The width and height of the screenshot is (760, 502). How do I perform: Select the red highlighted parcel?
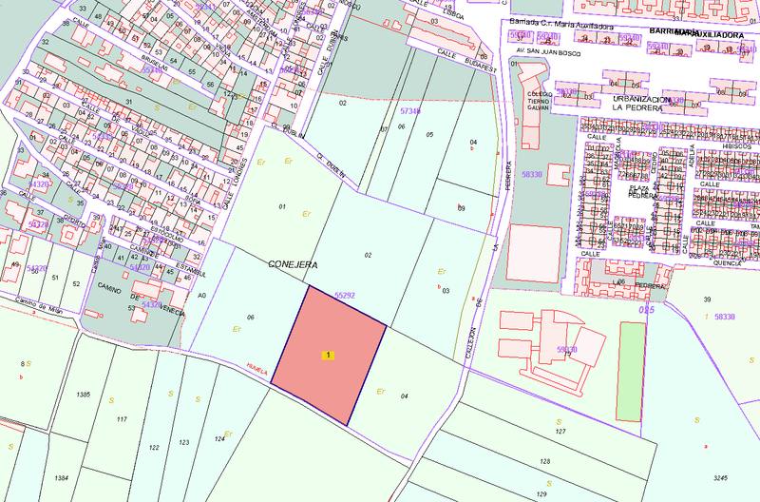328,355
